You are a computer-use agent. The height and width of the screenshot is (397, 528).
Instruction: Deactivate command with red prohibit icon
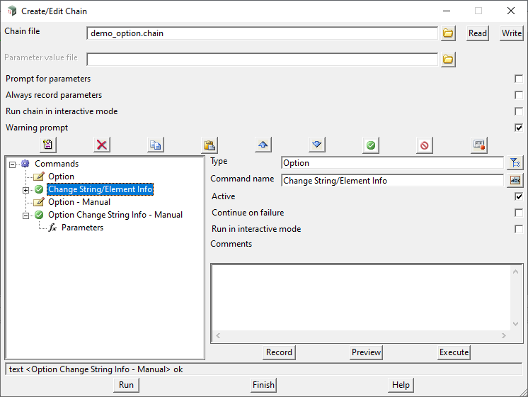[424, 145]
